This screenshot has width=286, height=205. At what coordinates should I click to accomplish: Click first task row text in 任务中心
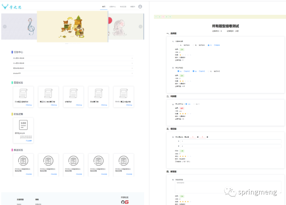coord(19,58)
